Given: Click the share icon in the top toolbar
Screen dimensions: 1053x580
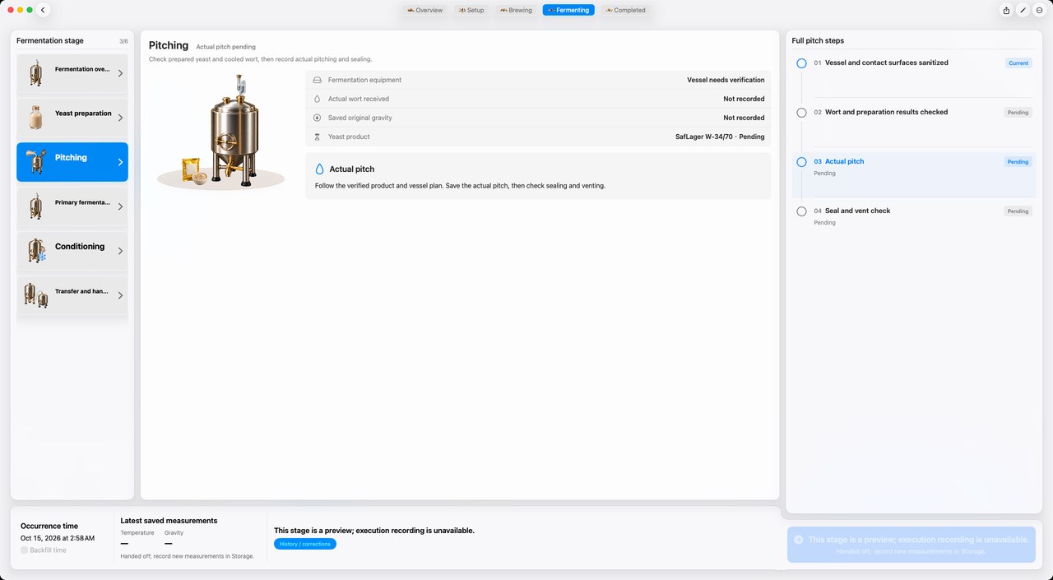Looking at the screenshot, I should (1006, 10).
